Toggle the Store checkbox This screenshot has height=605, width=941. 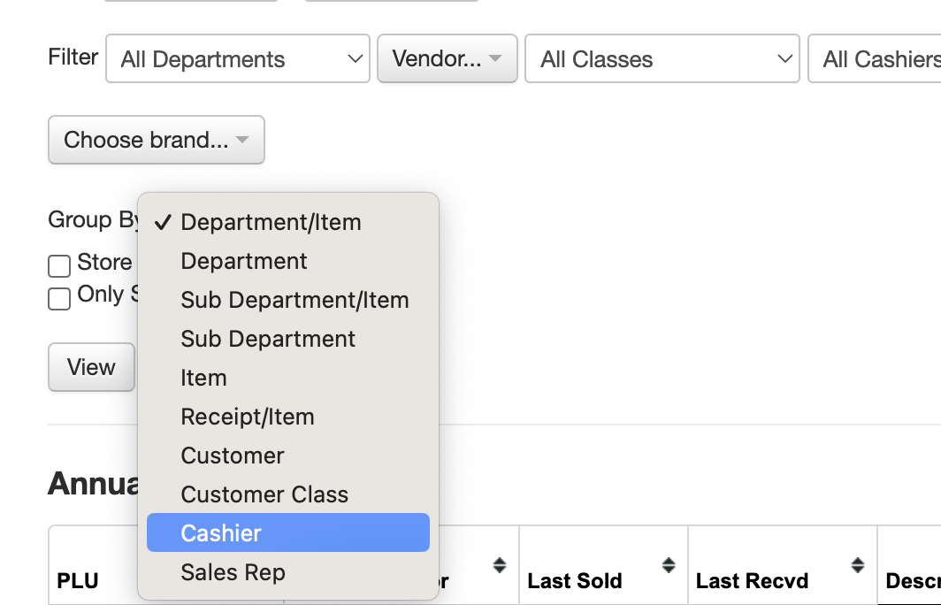pyautogui.click(x=59, y=264)
